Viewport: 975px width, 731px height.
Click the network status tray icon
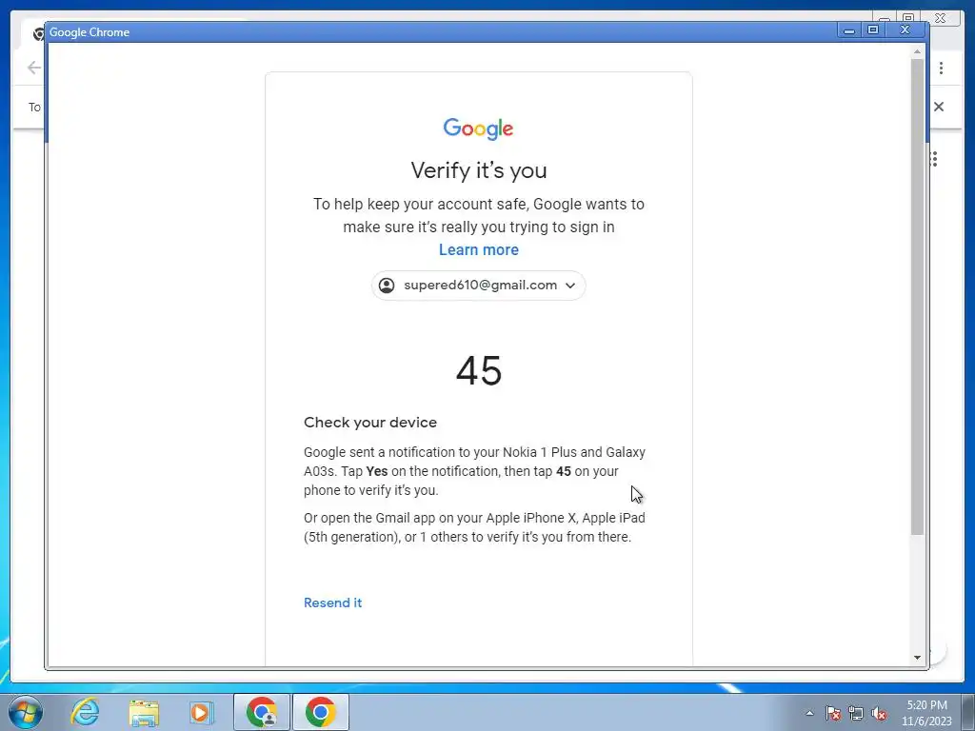coord(856,713)
